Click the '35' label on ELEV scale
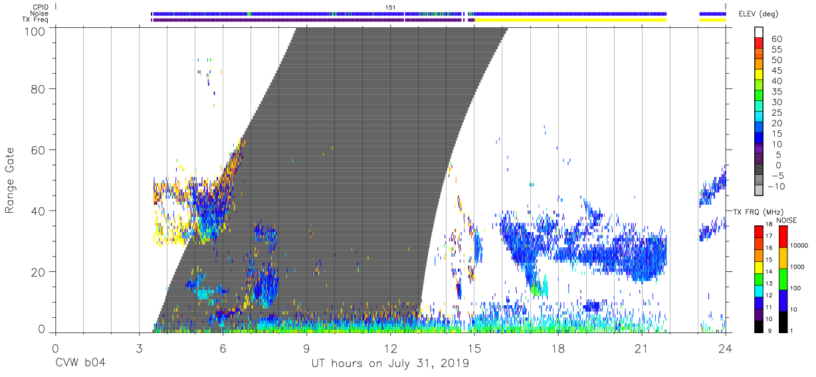The height and width of the screenshot is (377, 816). tap(776, 92)
